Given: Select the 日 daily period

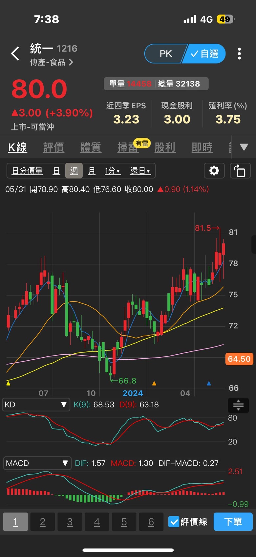Looking at the screenshot, I should click(56, 171).
